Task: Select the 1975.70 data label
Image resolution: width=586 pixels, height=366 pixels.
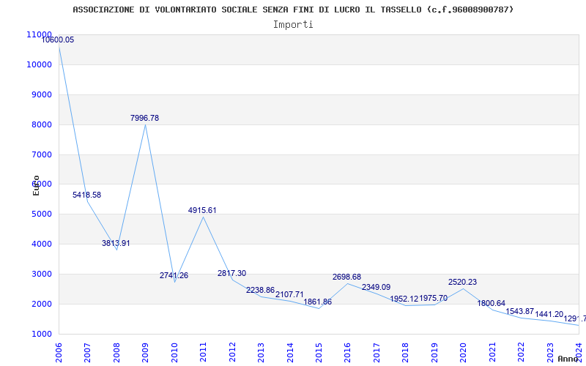Action: pyautogui.click(x=433, y=299)
